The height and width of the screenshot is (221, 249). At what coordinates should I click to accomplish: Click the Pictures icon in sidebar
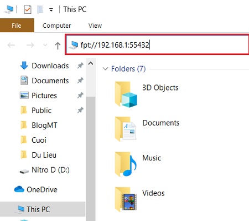pos(24,96)
